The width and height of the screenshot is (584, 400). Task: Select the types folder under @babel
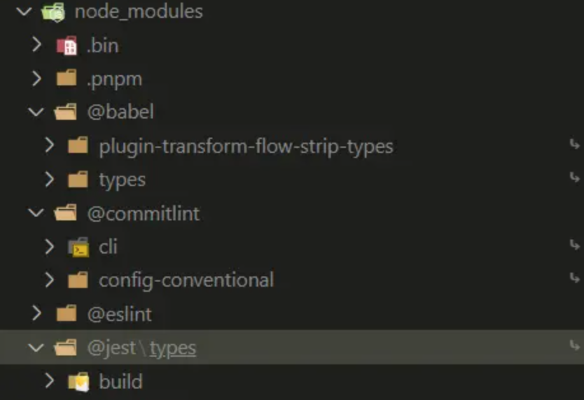[122, 180]
